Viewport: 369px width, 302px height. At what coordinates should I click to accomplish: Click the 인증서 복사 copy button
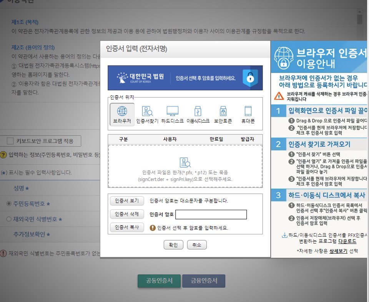point(127,227)
